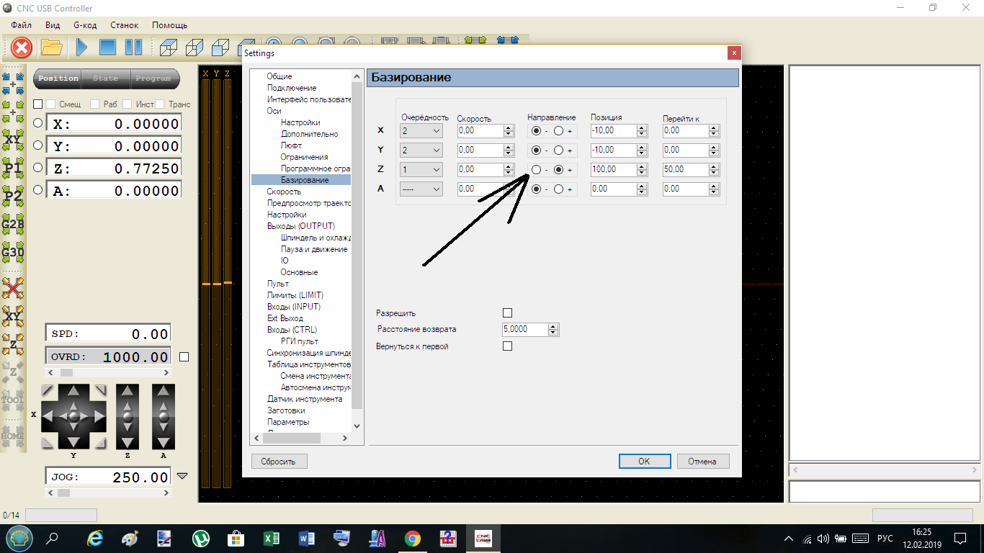Viewport: 984px width, 553px height.
Task: Switch to the State tab
Action: pos(105,78)
